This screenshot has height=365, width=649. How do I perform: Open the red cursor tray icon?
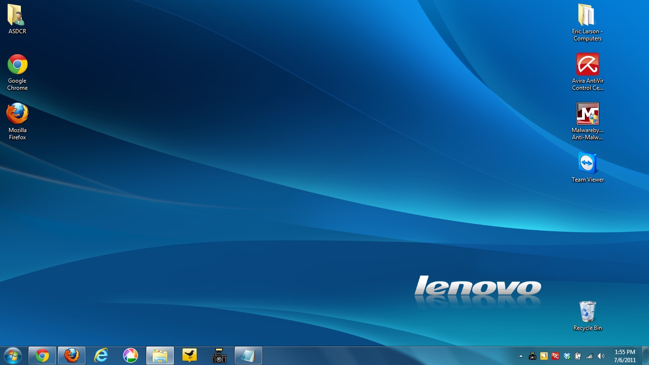click(x=555, y=356)
